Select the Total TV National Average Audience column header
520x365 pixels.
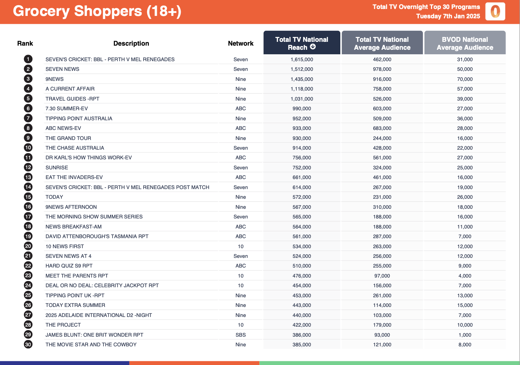tap(382, 43)
